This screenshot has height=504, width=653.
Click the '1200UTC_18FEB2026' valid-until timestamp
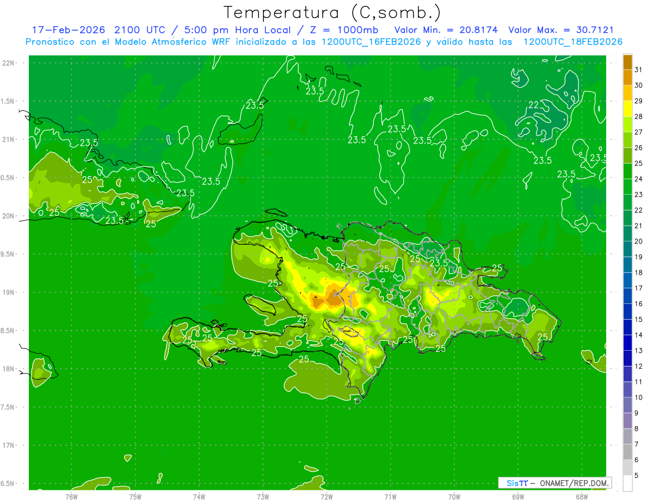pos(573,42)
